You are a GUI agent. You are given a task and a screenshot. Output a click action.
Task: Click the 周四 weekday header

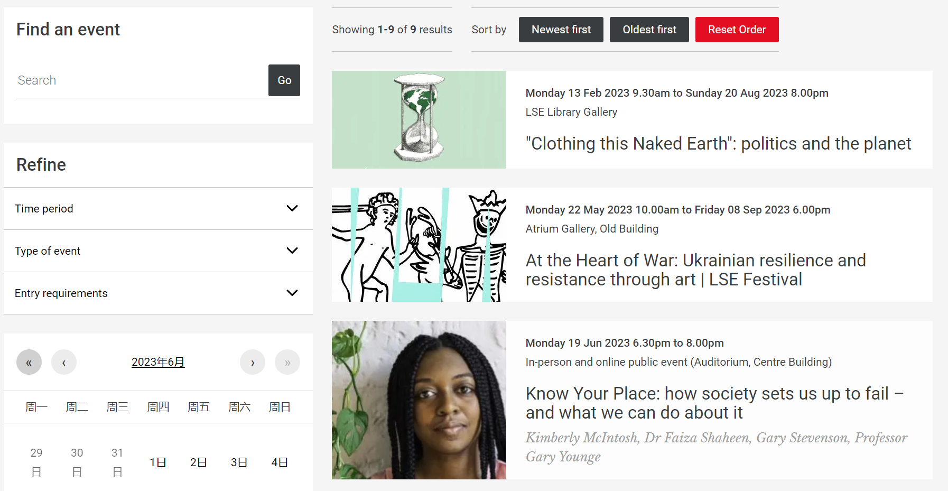tap(158, 407)
